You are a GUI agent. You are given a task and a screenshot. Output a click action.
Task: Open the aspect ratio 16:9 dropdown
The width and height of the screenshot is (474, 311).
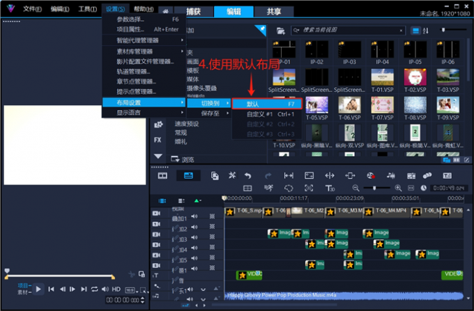pyautogui.click(x=132, y=290)
